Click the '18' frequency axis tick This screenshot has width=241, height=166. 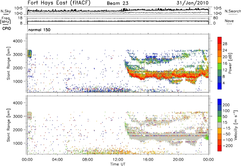[x=20, y=18]
